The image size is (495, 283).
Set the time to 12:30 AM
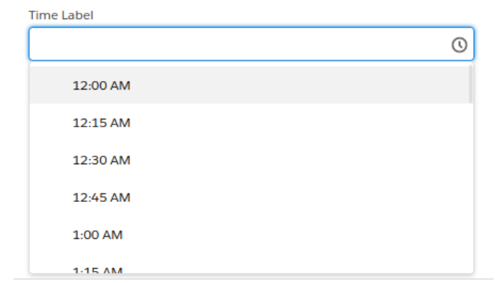250,160
